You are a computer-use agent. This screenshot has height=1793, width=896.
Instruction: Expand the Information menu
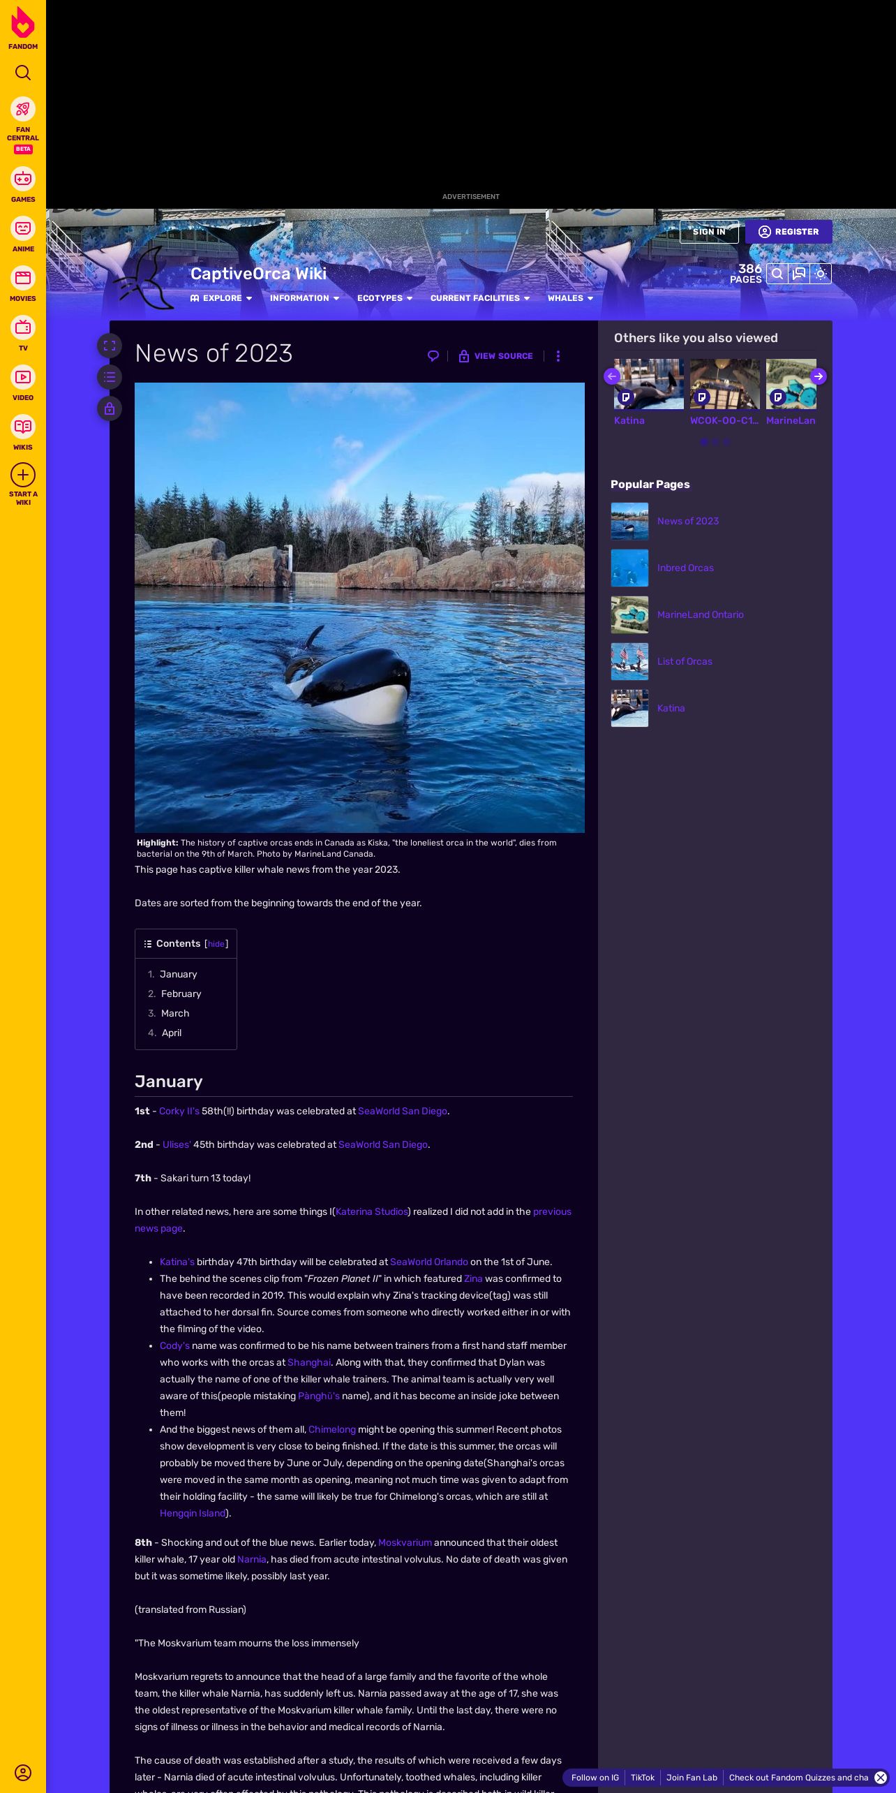305,298
